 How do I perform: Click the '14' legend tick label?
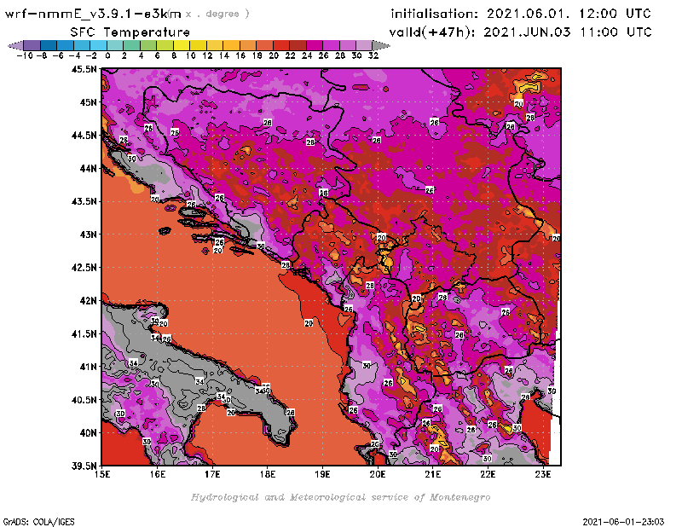[x=224, y=55]
